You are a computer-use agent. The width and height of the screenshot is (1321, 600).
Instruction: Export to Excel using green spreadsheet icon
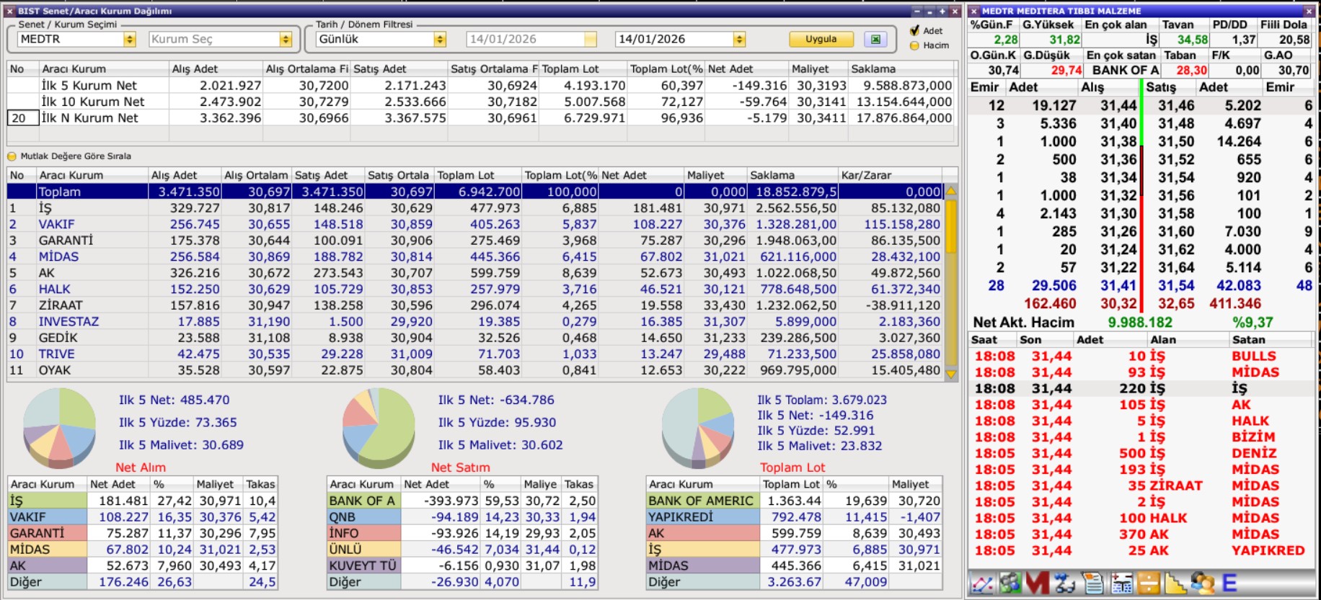pyautogui.click(x=875, y=40)
